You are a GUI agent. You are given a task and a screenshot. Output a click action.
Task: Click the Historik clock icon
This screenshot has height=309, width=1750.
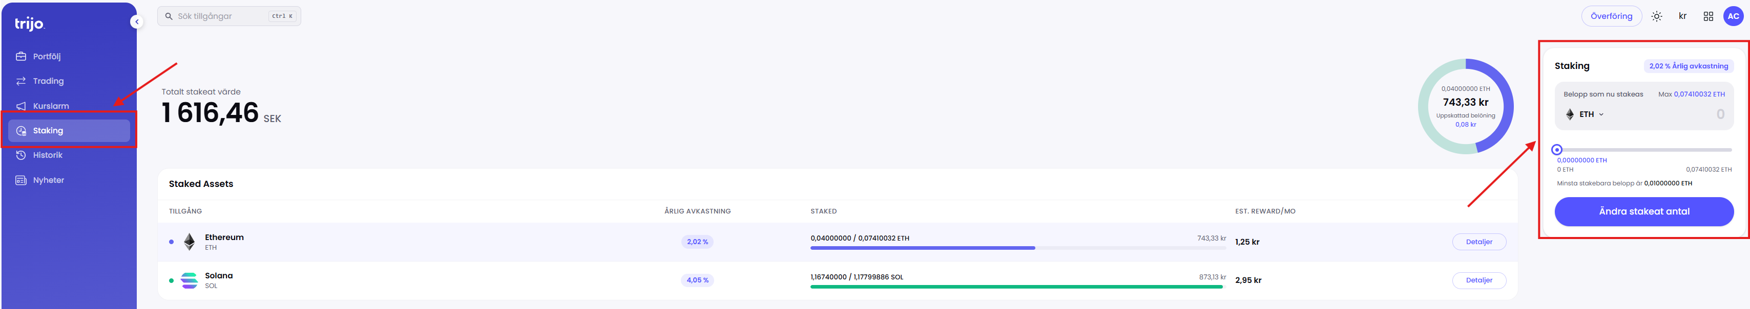click(21, 155)
